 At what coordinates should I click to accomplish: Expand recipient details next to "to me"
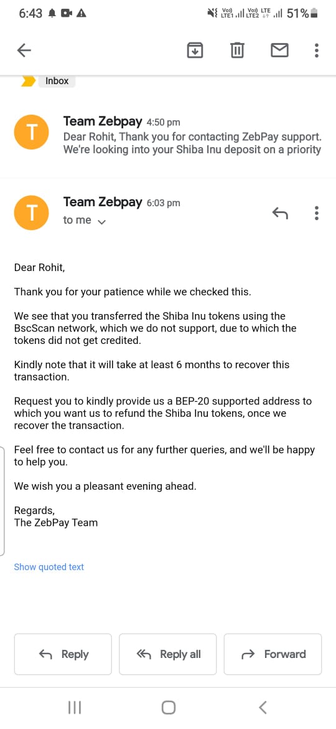[x=102, y=222]
